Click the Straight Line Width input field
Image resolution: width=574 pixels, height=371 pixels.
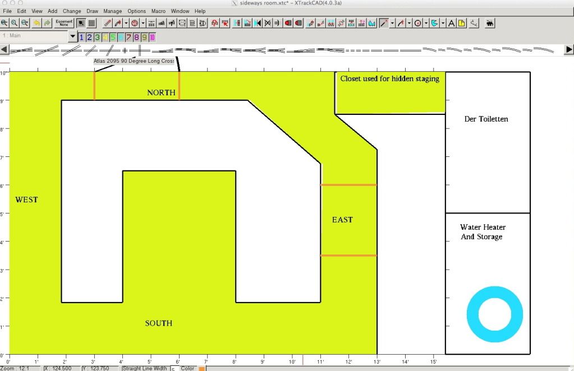point(173,369)
